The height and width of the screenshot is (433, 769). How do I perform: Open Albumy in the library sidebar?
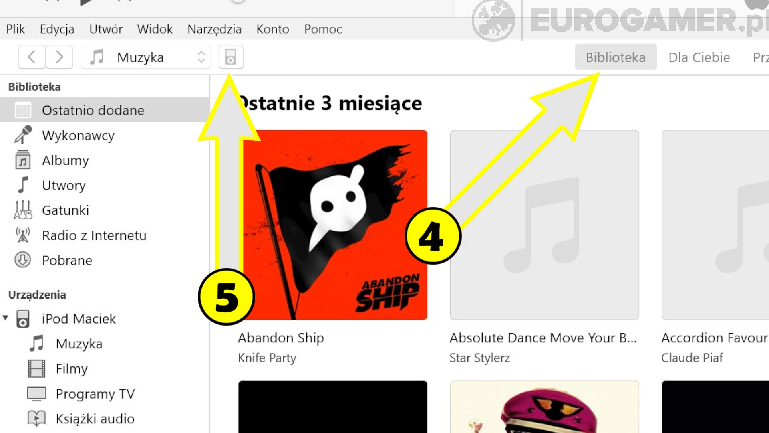point(65,160)
